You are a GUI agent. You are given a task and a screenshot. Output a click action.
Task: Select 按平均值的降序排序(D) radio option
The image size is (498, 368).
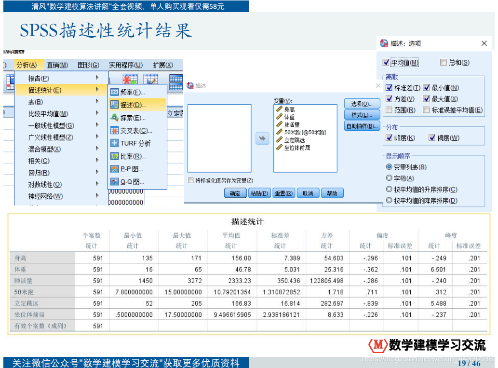coord(389,200)
